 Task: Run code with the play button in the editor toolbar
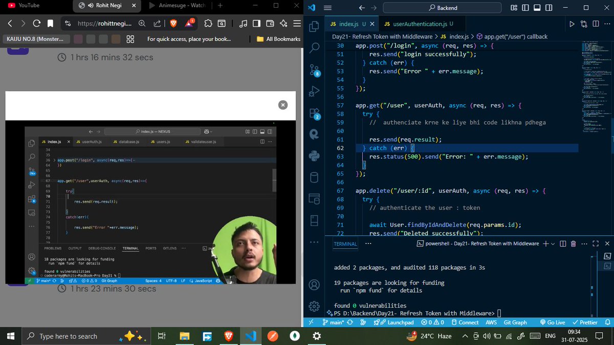[x=572, y=24]
